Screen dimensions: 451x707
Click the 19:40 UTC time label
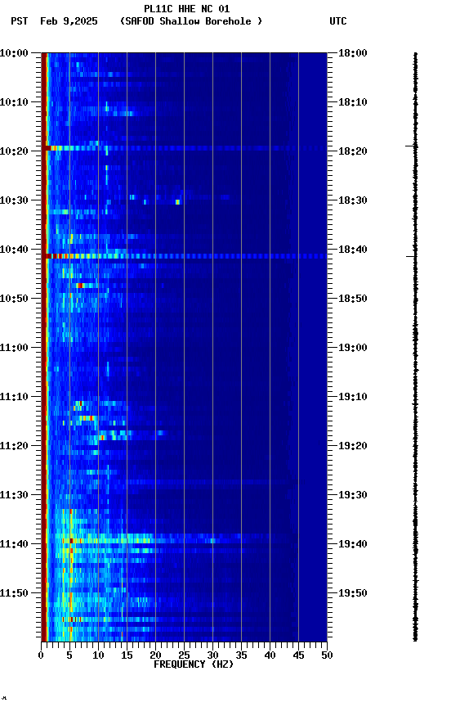(x=353, y=544)
